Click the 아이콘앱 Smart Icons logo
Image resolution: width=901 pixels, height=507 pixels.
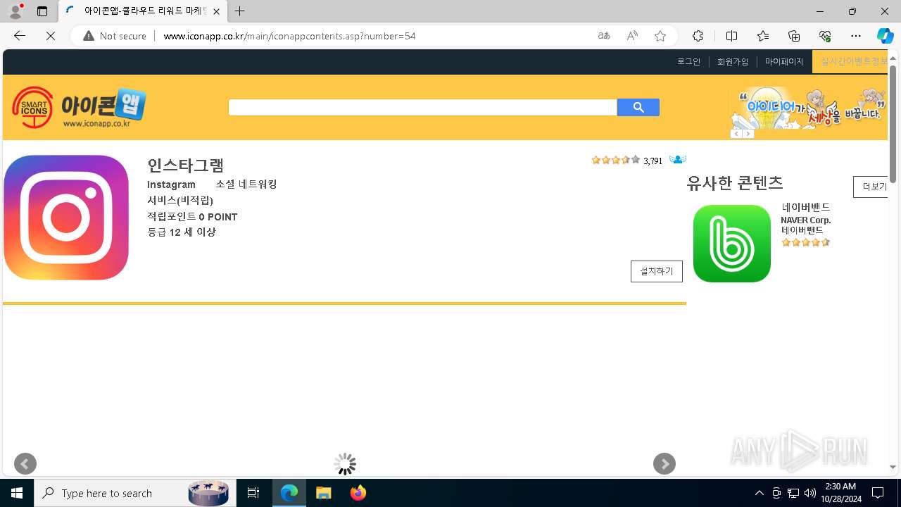tap(79, 108)
